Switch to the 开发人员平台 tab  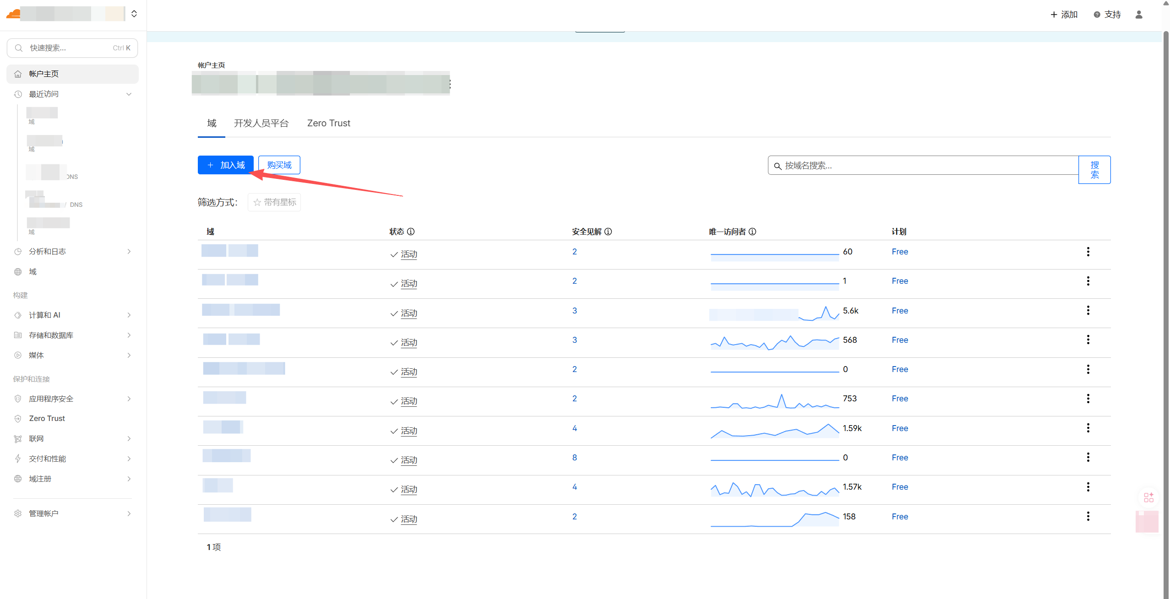261,123
